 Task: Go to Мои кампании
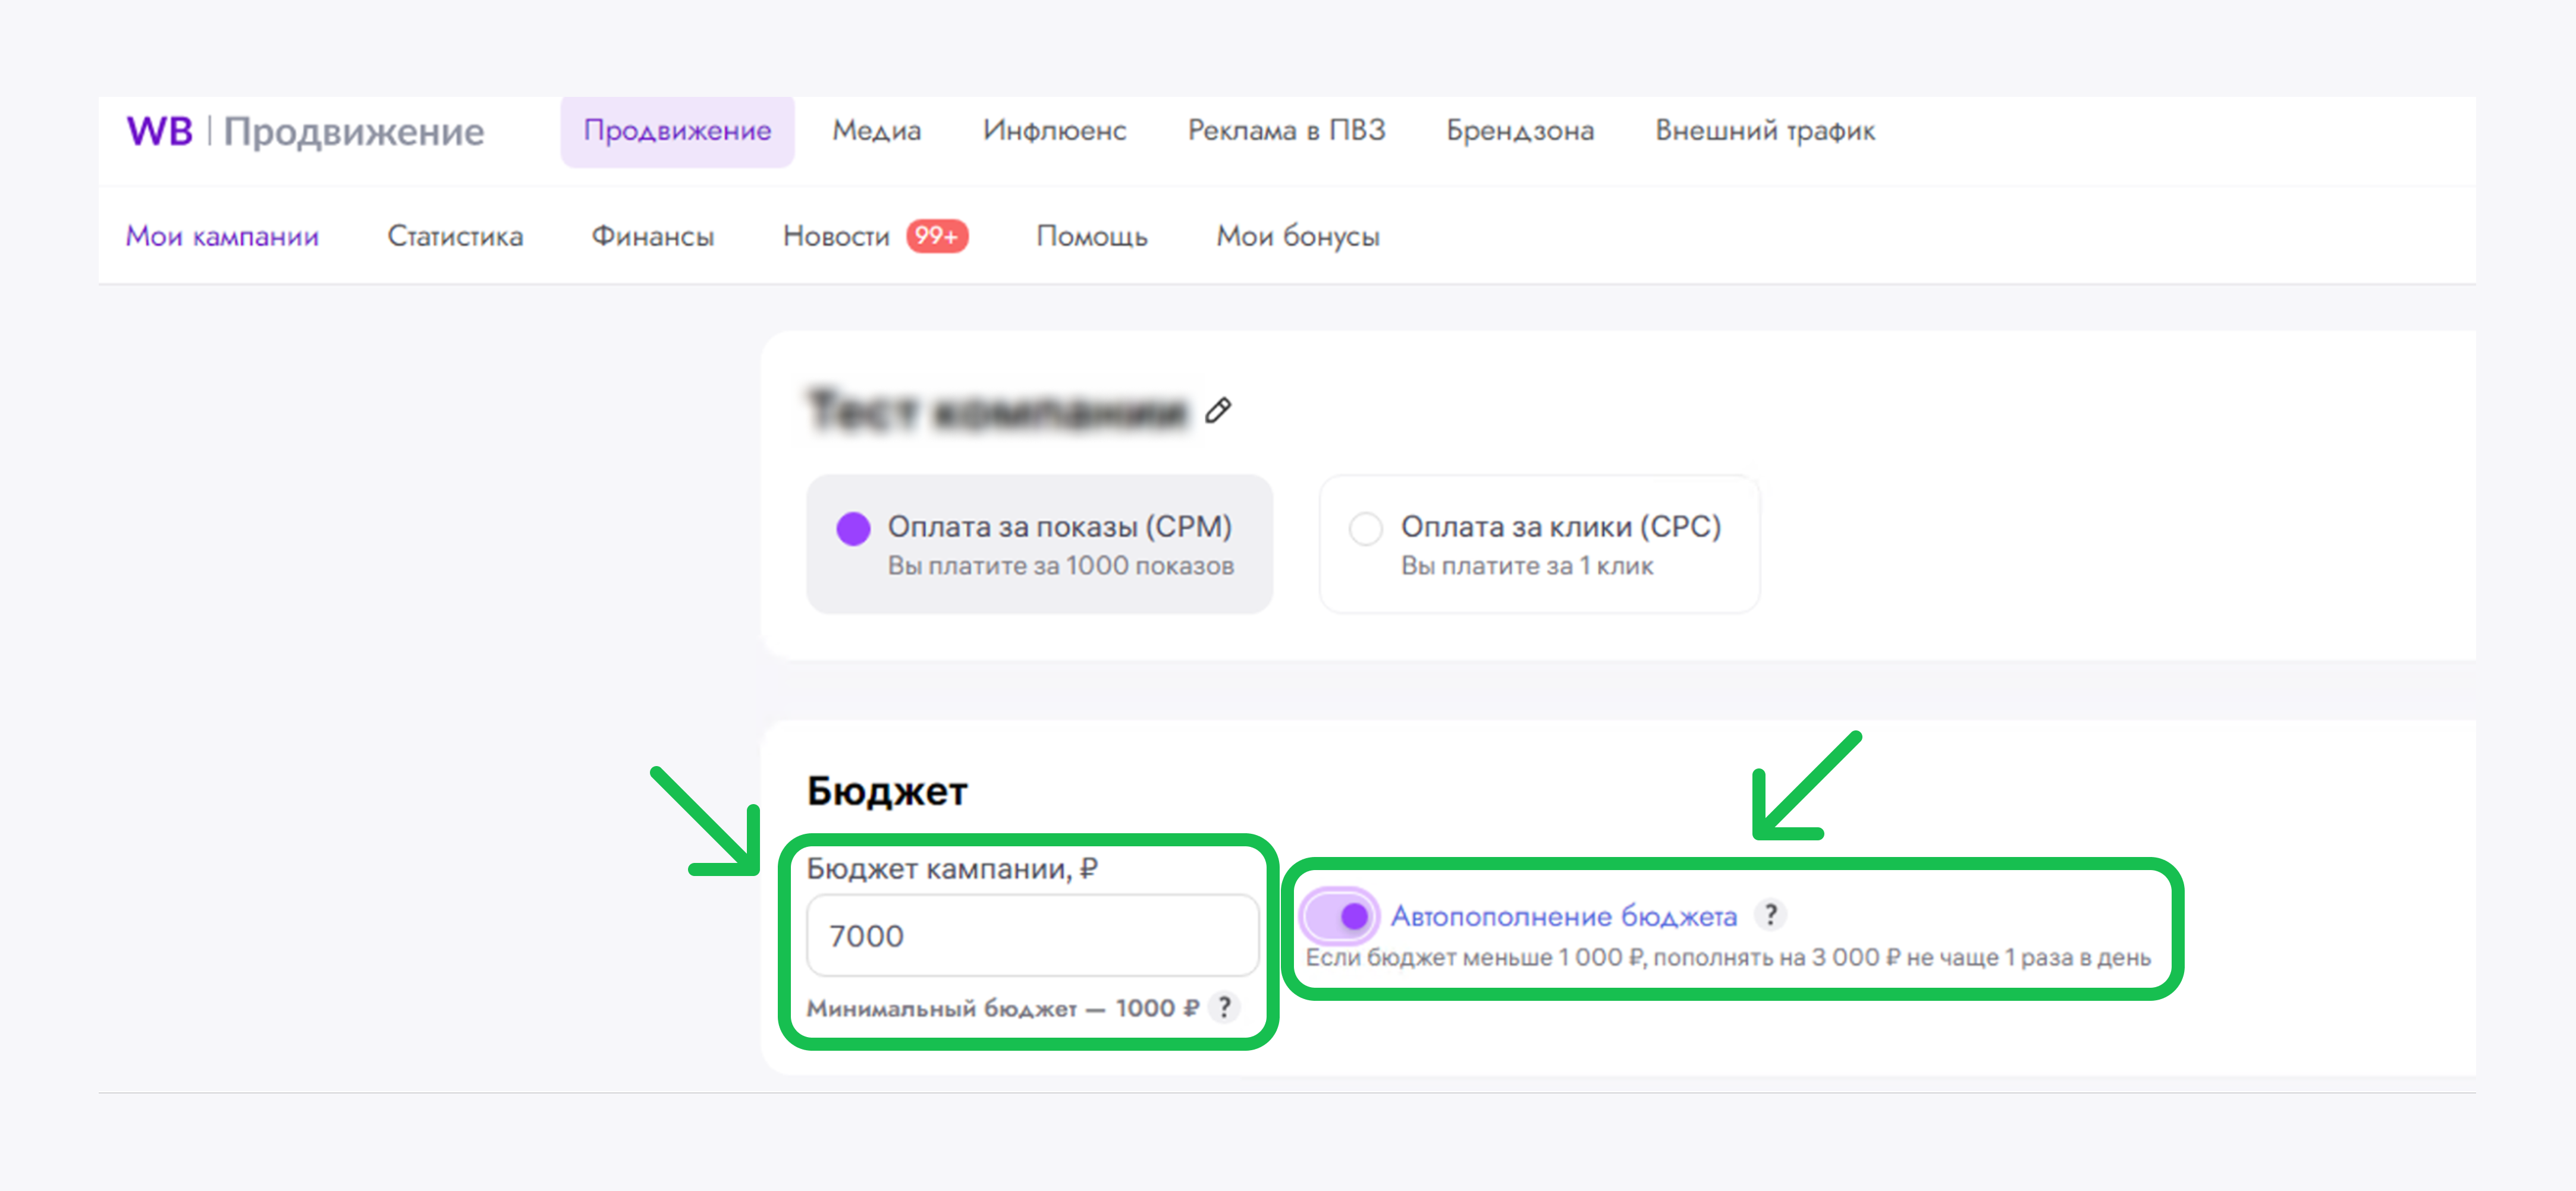222,237
